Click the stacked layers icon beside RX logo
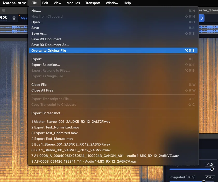 (x=14, y=18)
